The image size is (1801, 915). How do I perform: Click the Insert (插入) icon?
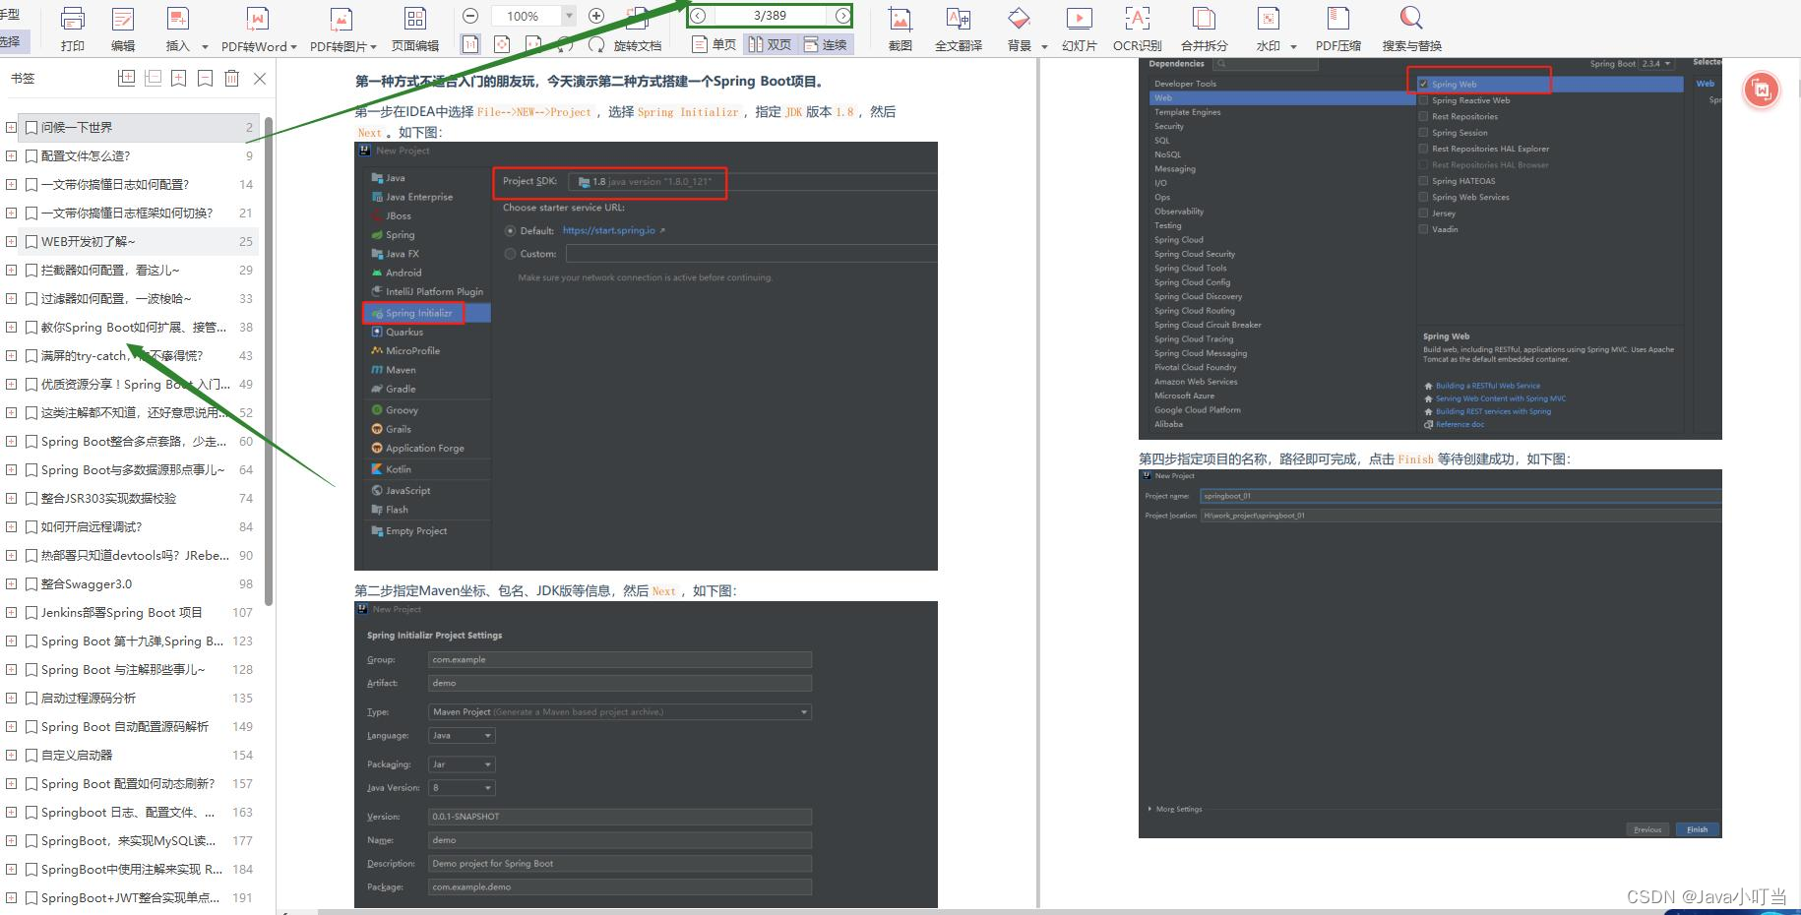(178, 19)
